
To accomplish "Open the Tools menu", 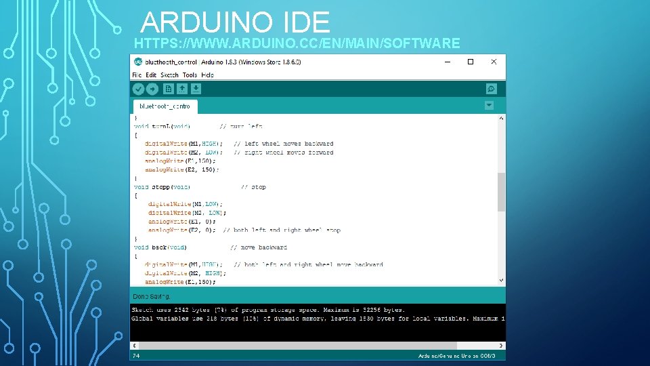I will tap(190, 75).
